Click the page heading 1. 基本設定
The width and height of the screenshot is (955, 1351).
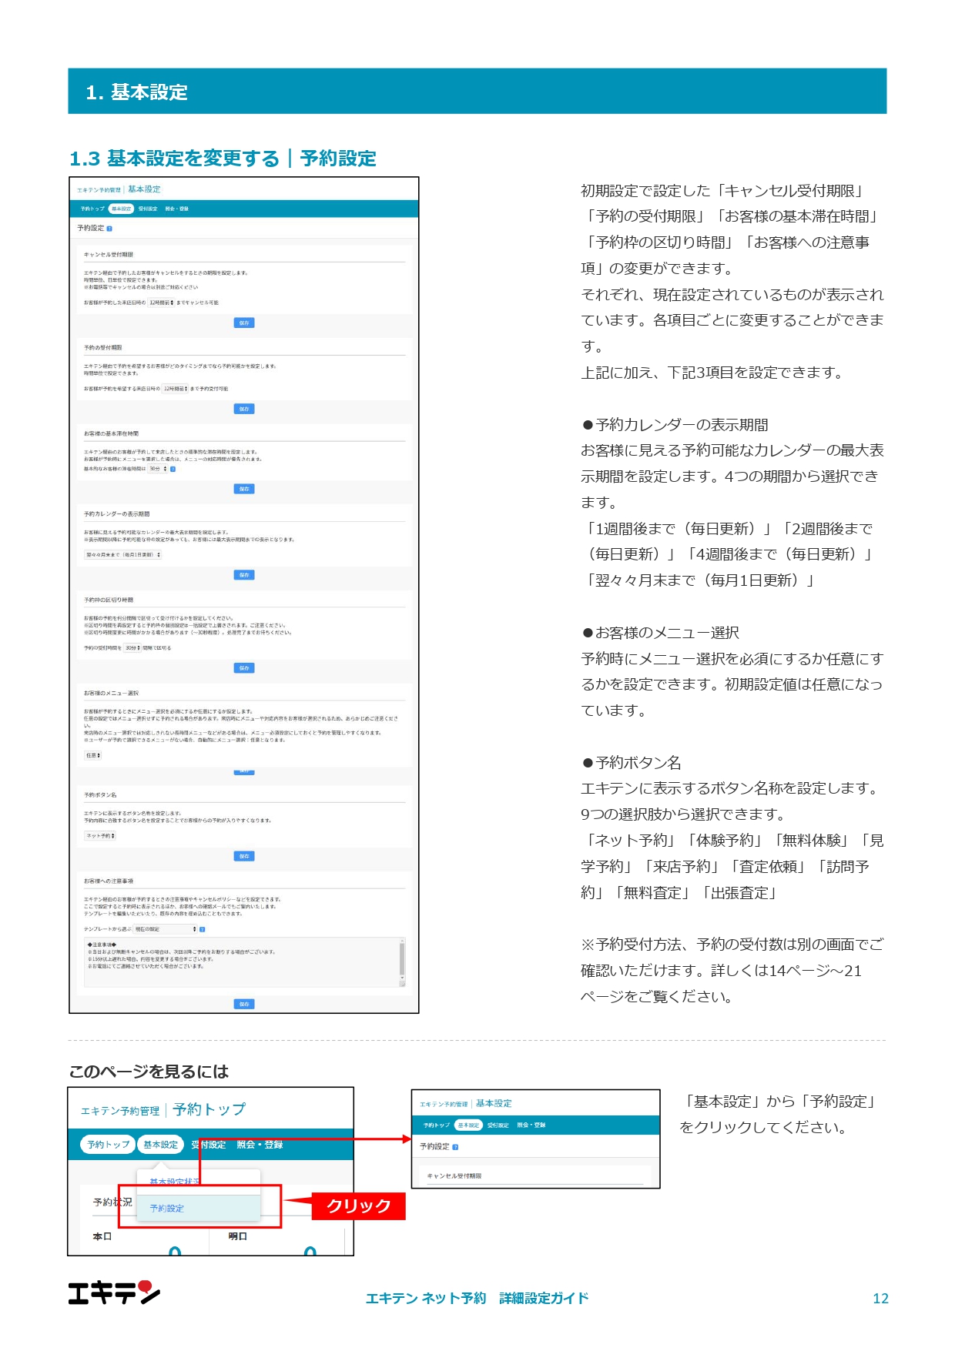(x=136, y=92)
